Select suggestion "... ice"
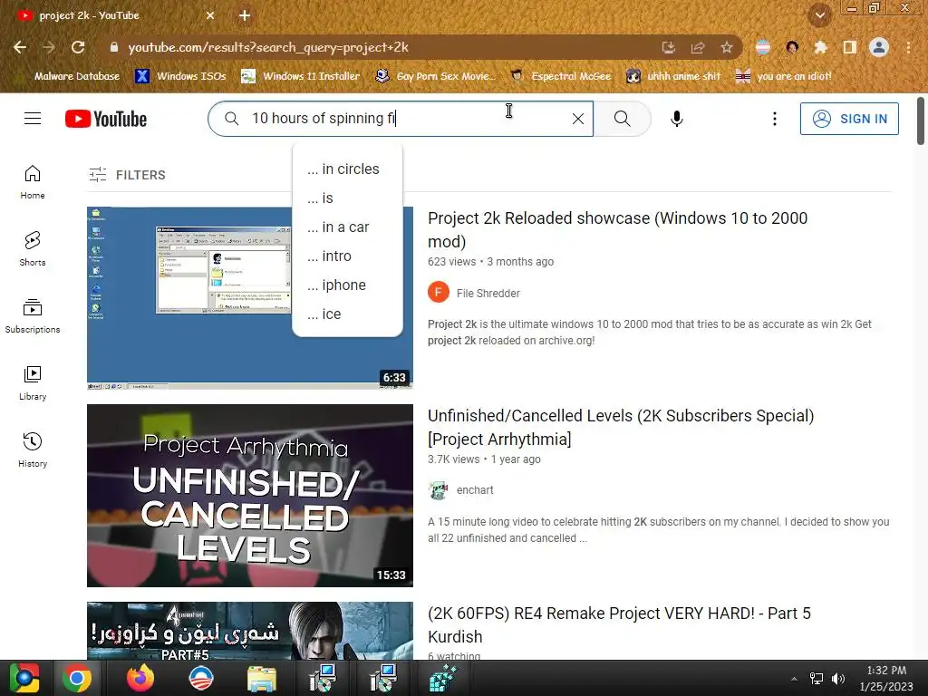Screen dimensions: 928x696 tap(347, 314)
